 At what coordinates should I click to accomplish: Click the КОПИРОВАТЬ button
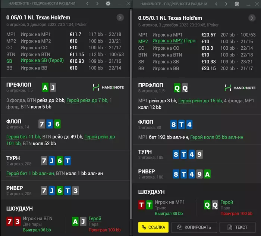point(194,227)
